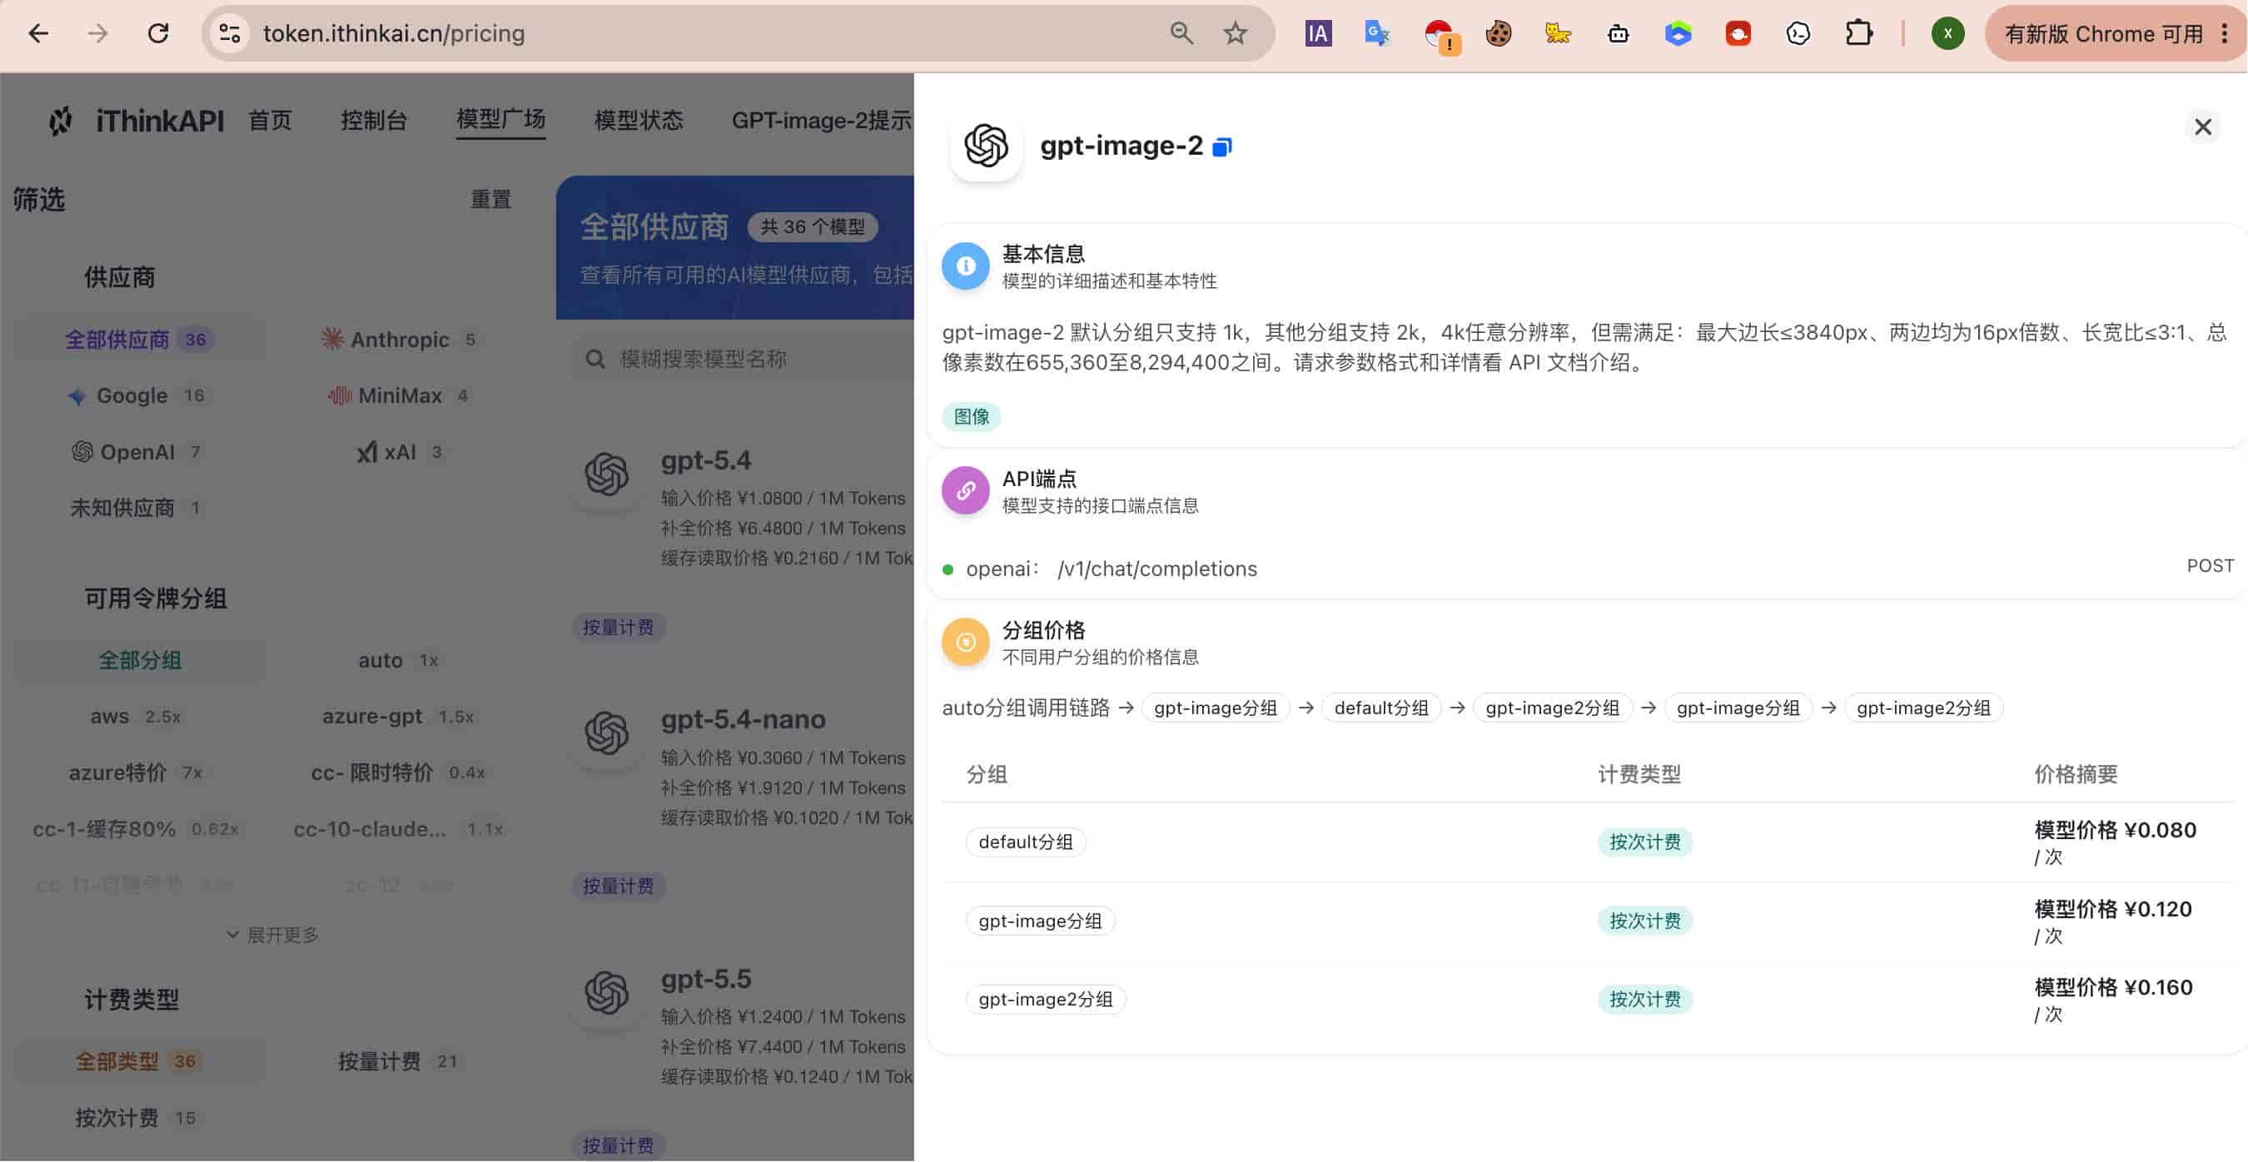Go to 首页 nav item
The height and width of the screenshot is (1162, 2248).
[271, 120]
